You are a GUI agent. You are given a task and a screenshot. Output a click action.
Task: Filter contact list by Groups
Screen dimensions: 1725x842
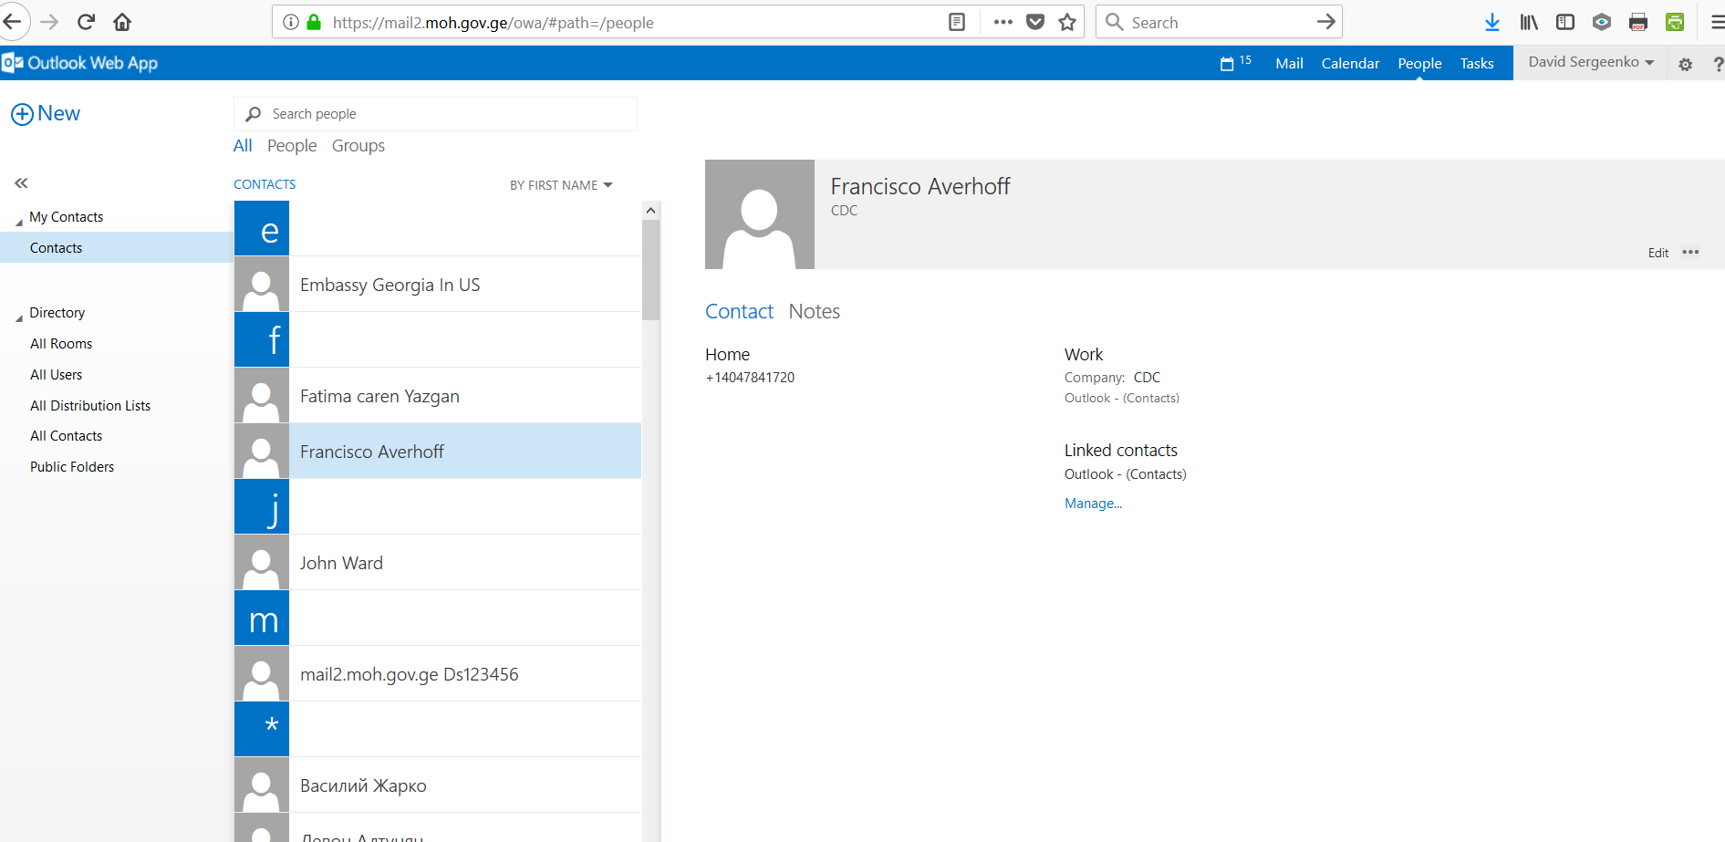click(358, 146)
